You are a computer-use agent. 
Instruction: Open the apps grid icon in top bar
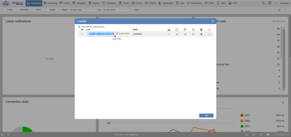point(270,3)
